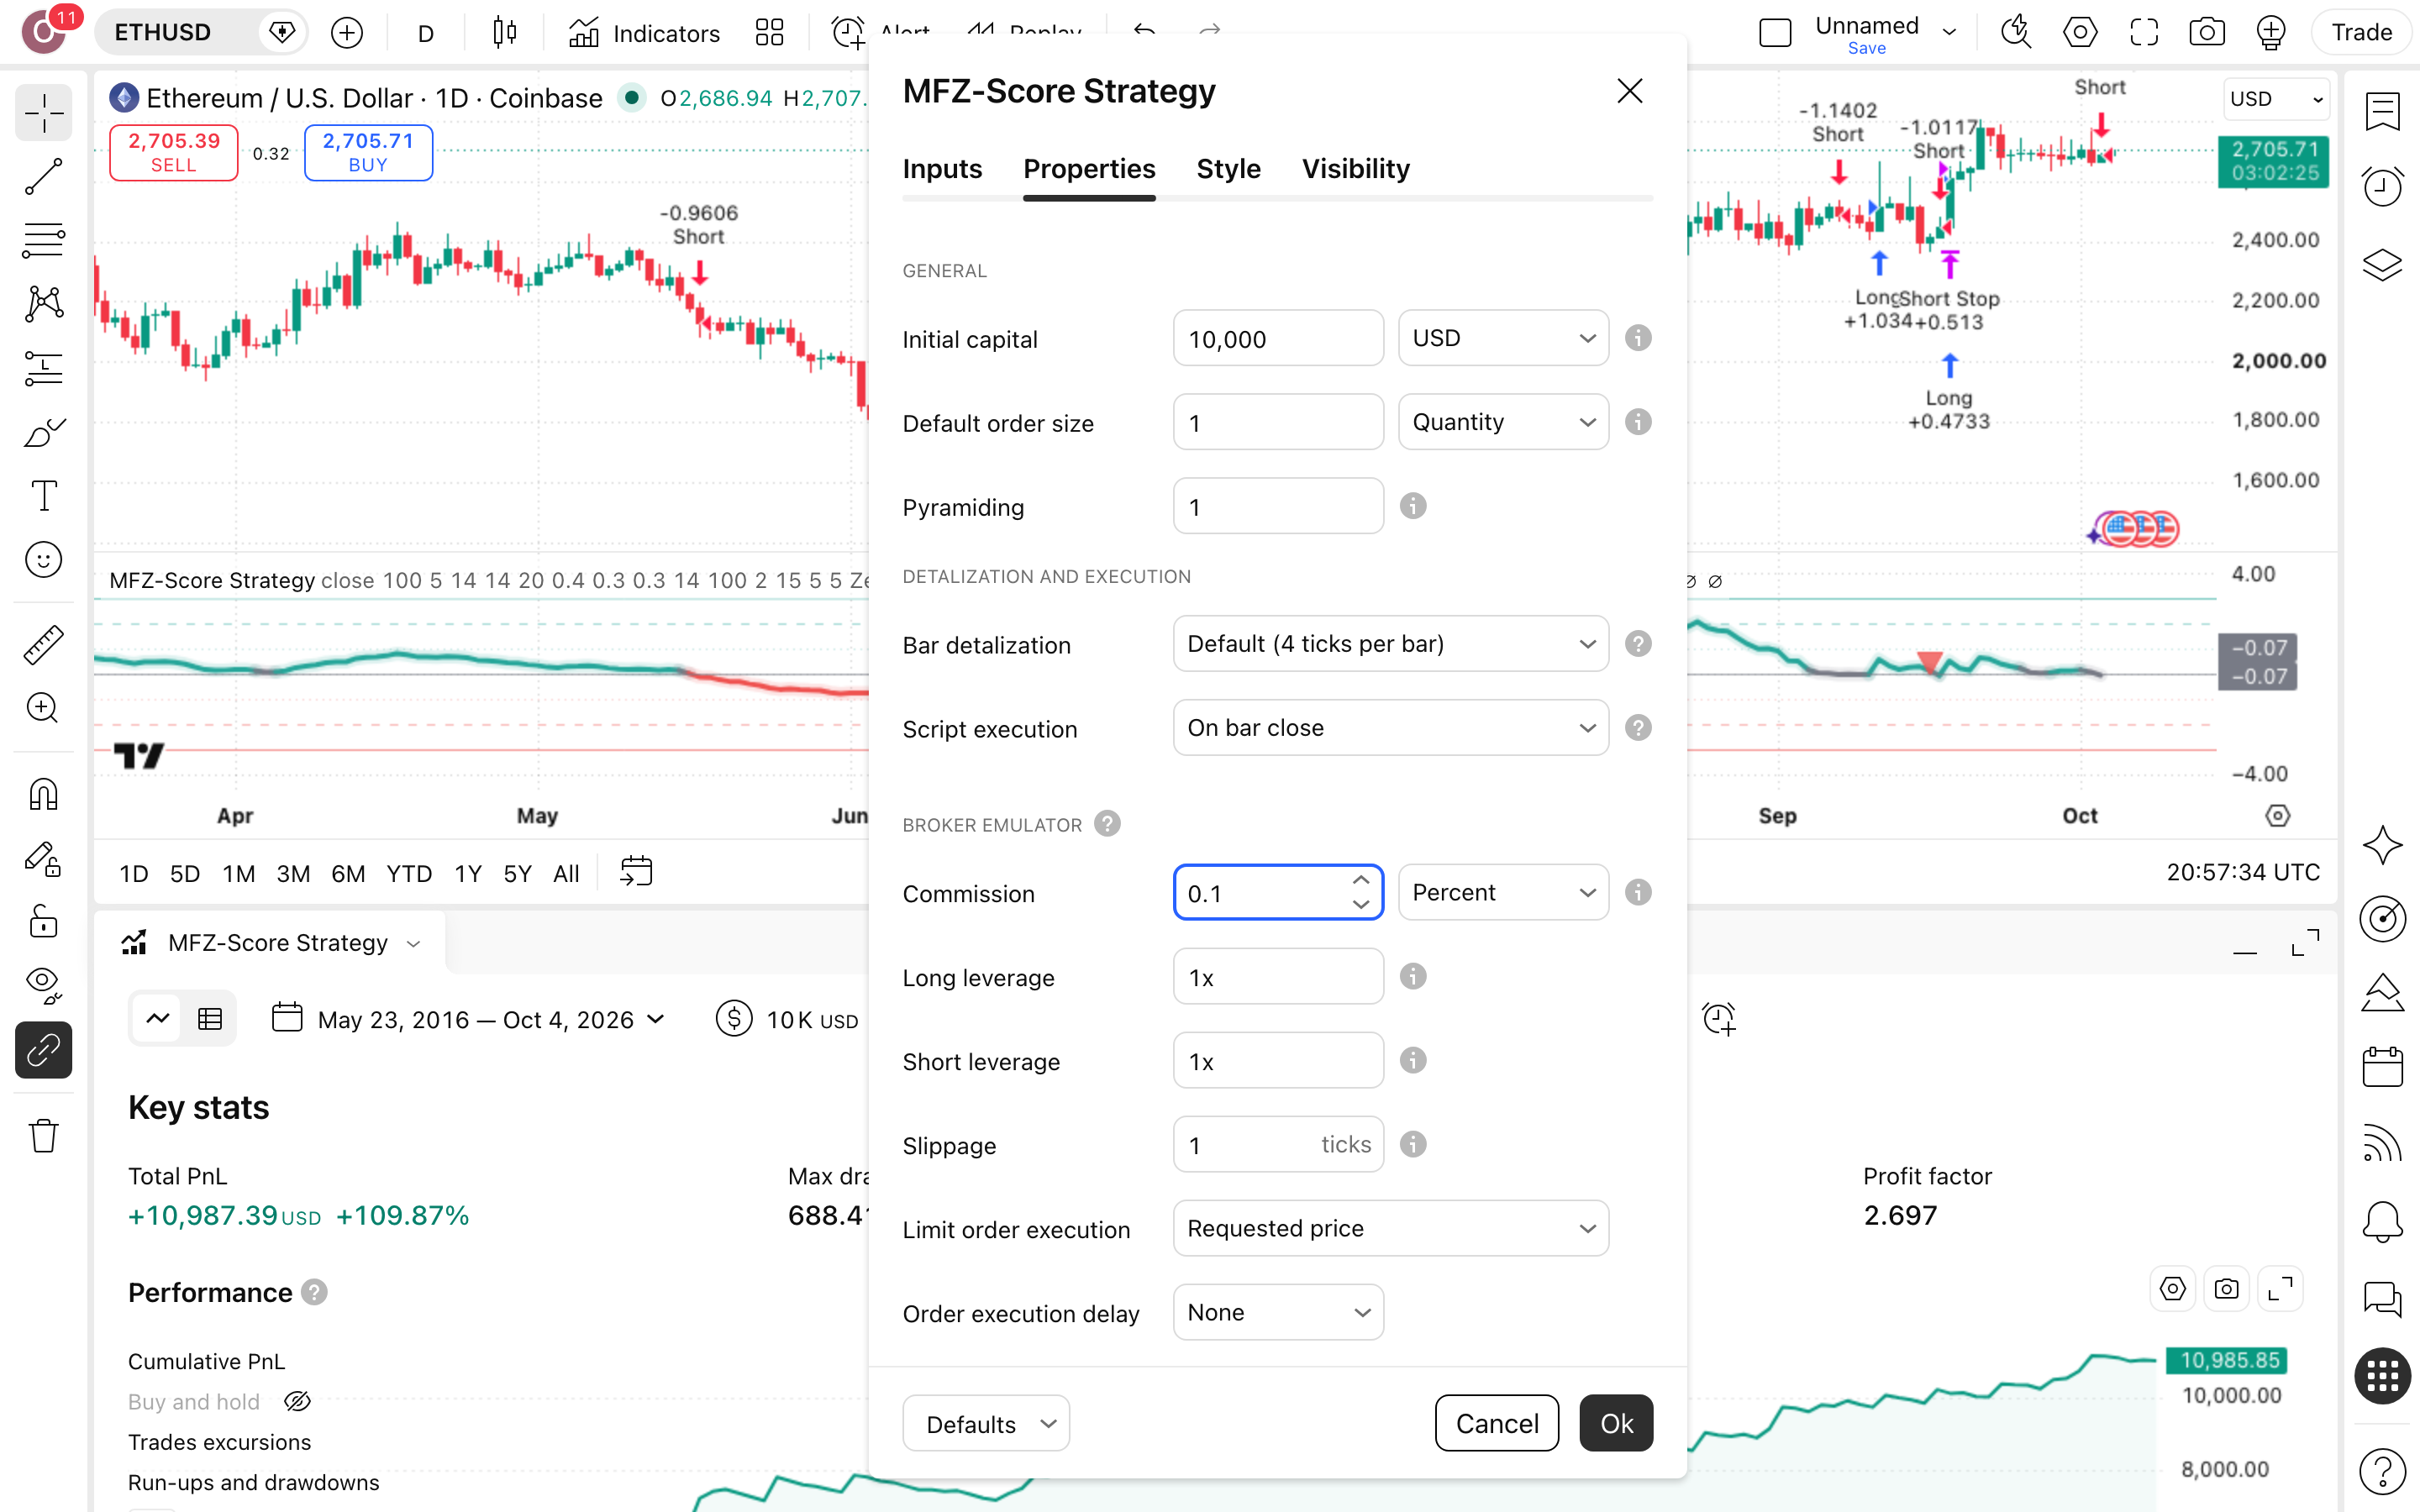Image resolution: width=2420 pixels, height=1512 pixels.
Task: Activate the zoom in tool
Action: point(43,708)
